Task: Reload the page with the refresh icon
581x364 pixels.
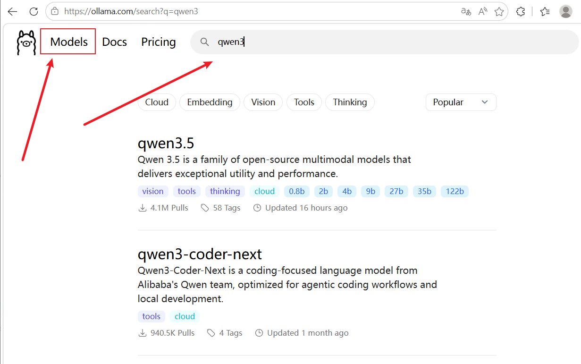Action: (34, 11)
